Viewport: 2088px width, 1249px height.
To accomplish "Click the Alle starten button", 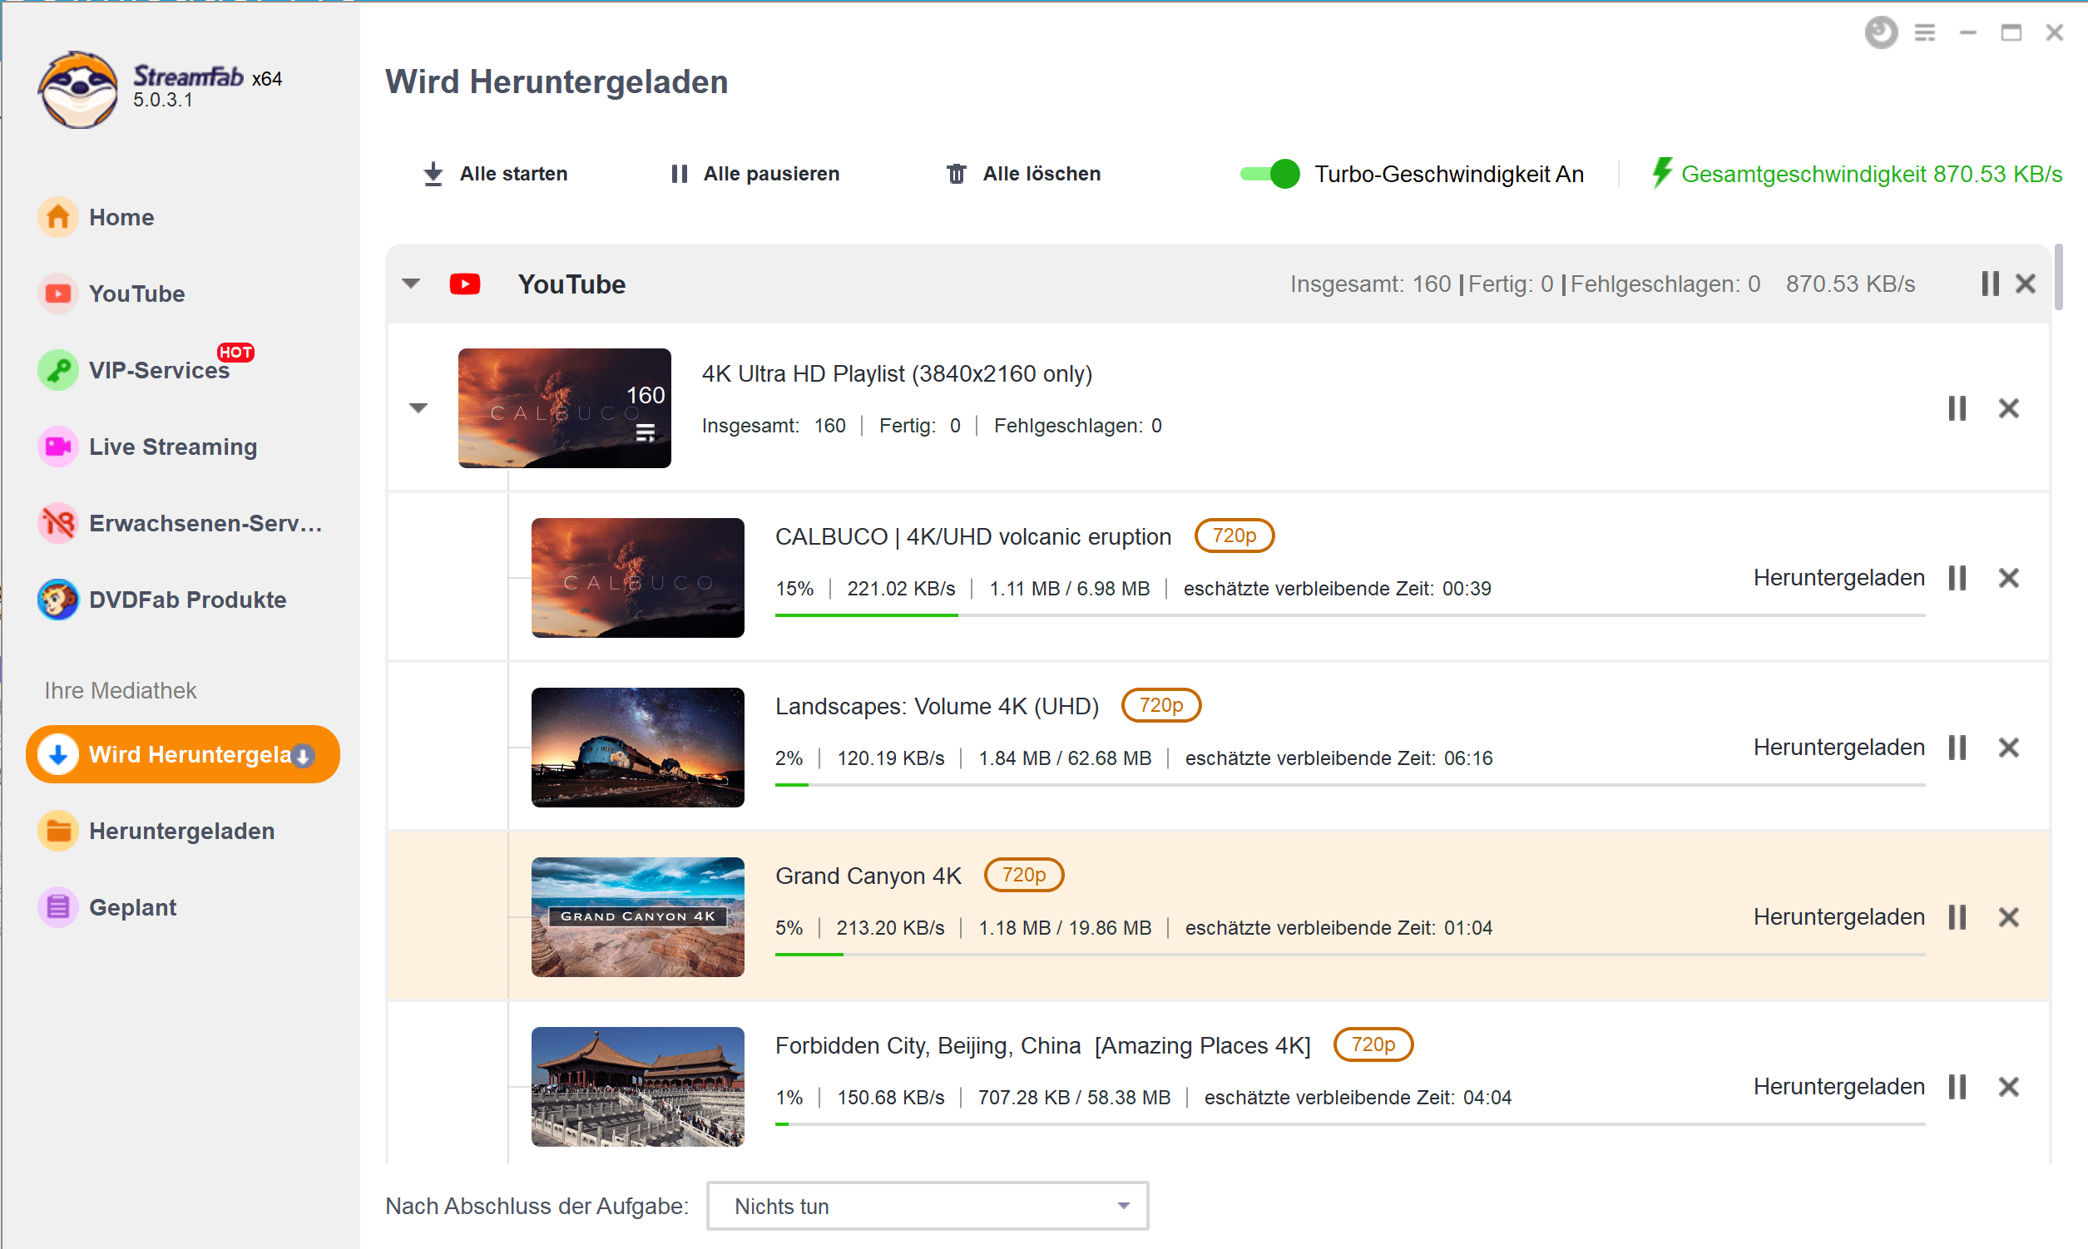I will pyautogui.click(x=495, y=175).
